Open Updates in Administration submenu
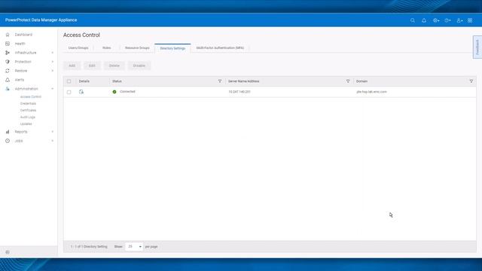 pos(26,123)
